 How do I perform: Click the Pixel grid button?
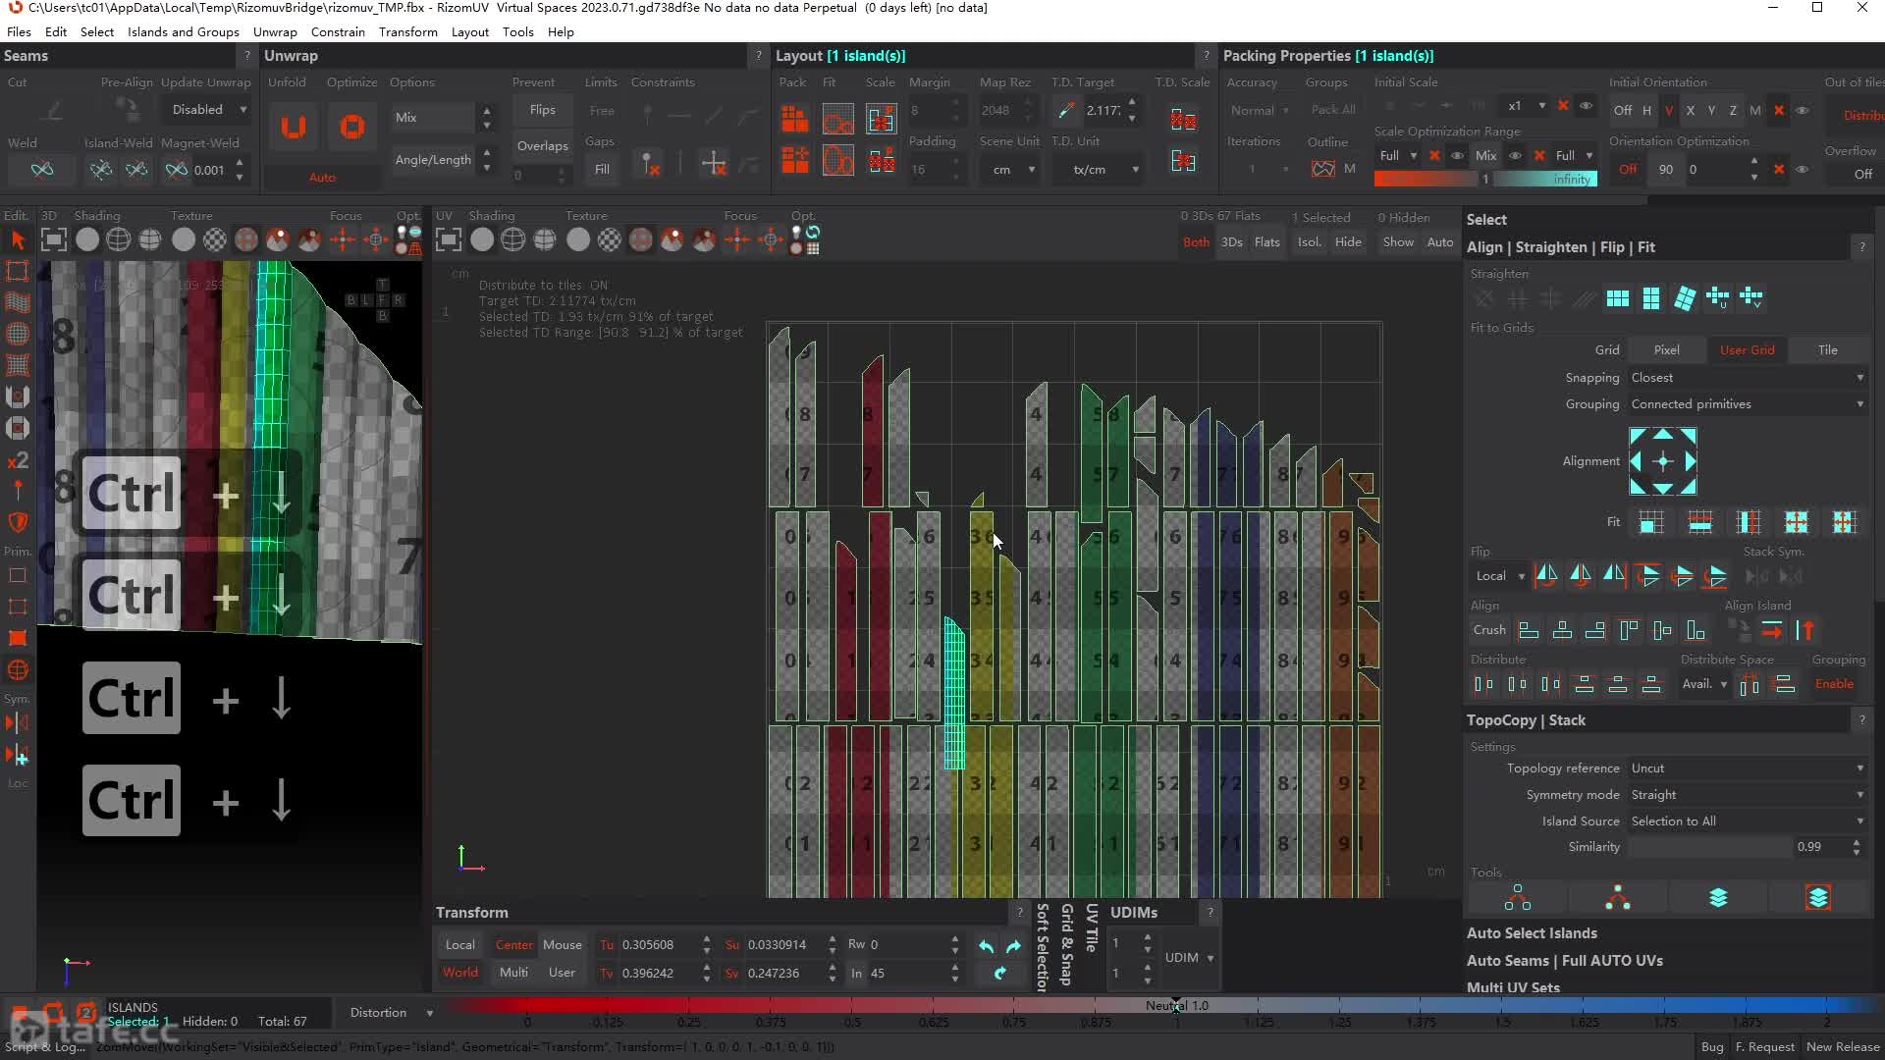[1666, 350]
